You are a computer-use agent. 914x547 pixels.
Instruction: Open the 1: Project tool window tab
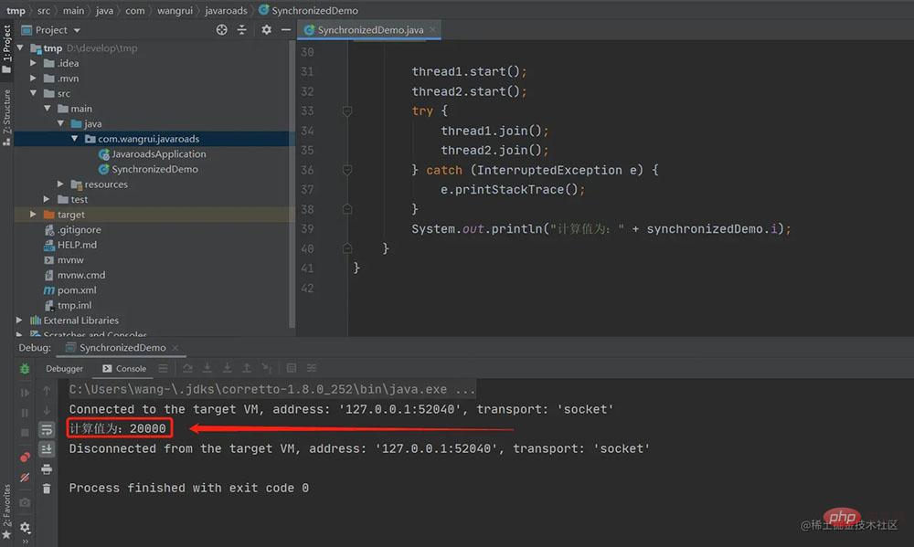click(x=6, y=49)
